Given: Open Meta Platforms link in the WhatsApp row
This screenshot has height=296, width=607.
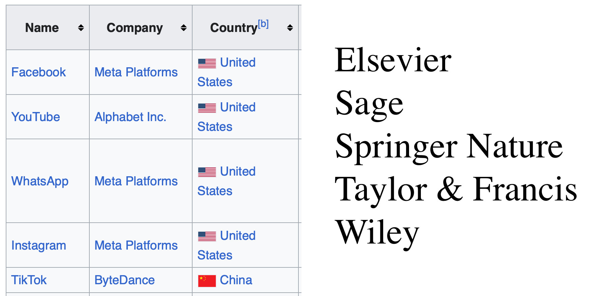Looking at the screenshot, I should (136, 181).
